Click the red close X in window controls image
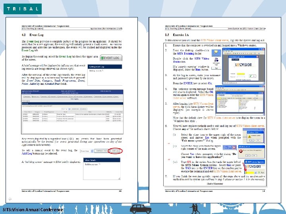The width and height of the screenshot is (286, 214). tap(234, 147)
